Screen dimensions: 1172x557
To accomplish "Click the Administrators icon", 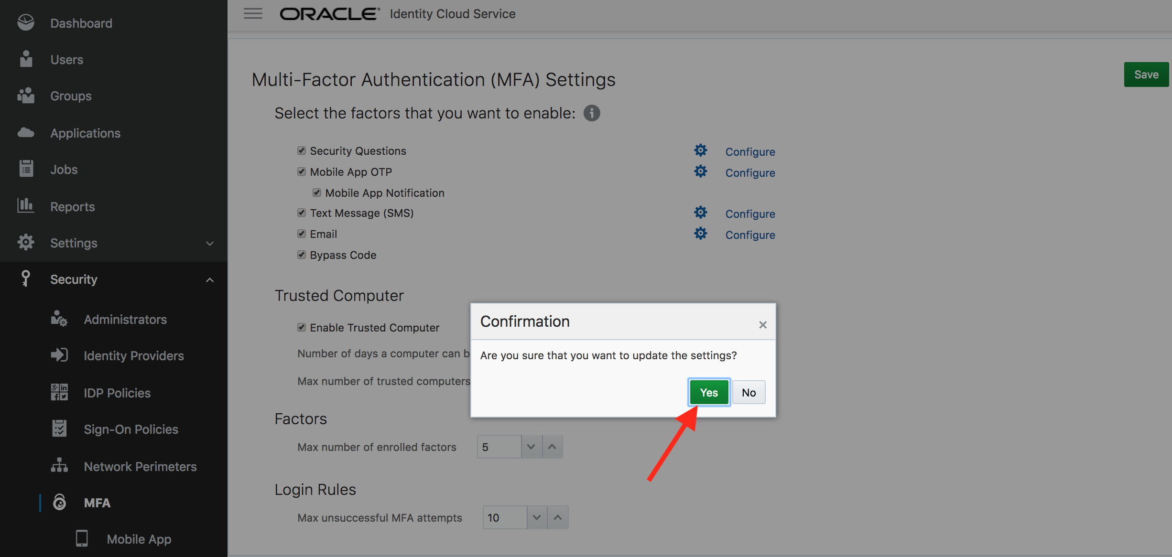I will 59,319.
